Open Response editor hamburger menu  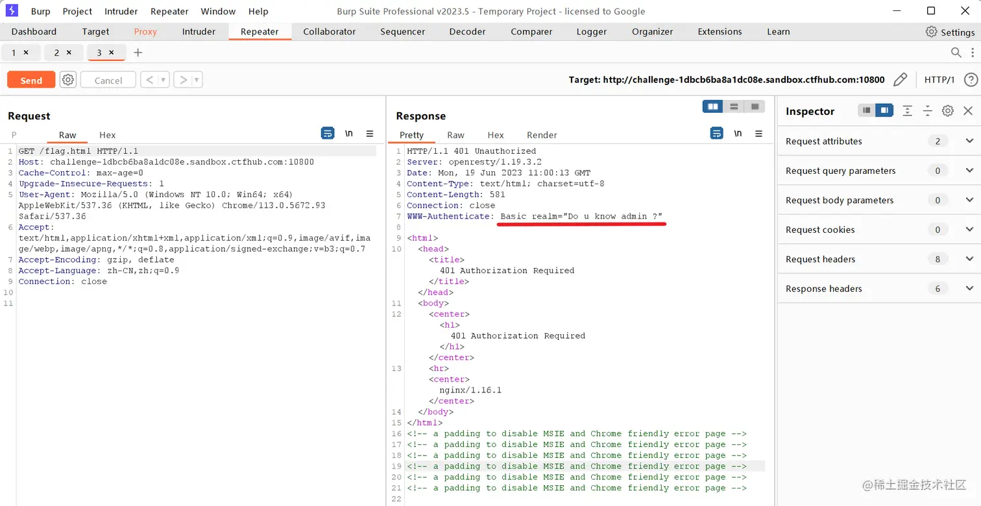tap(758, 134)
